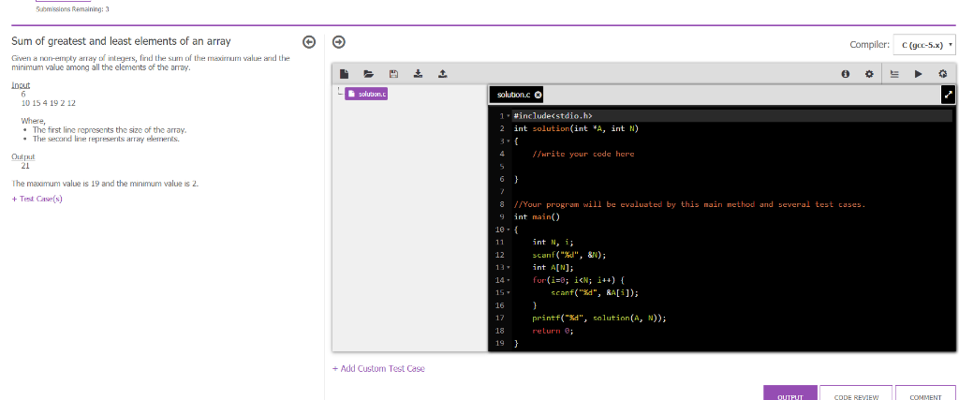Select solution.c in the file tree
The height and width of the screenshot is (400, 959).
tap(366, 94)
